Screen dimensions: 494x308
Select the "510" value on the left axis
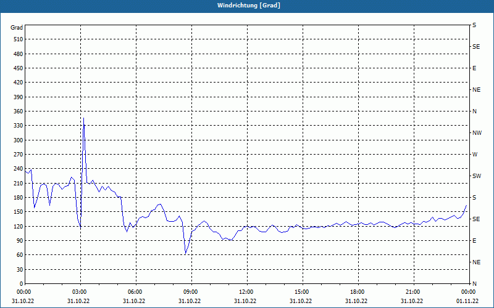(x=19, y=39)
